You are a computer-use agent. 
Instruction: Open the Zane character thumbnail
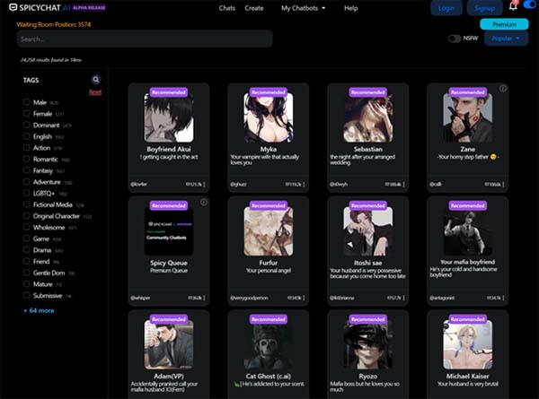tap(468, 117)
